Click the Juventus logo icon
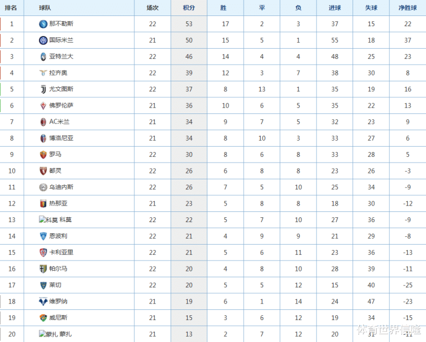Viewport: 426px width, 342px height. pyautogui.click(x=43, y=89)
